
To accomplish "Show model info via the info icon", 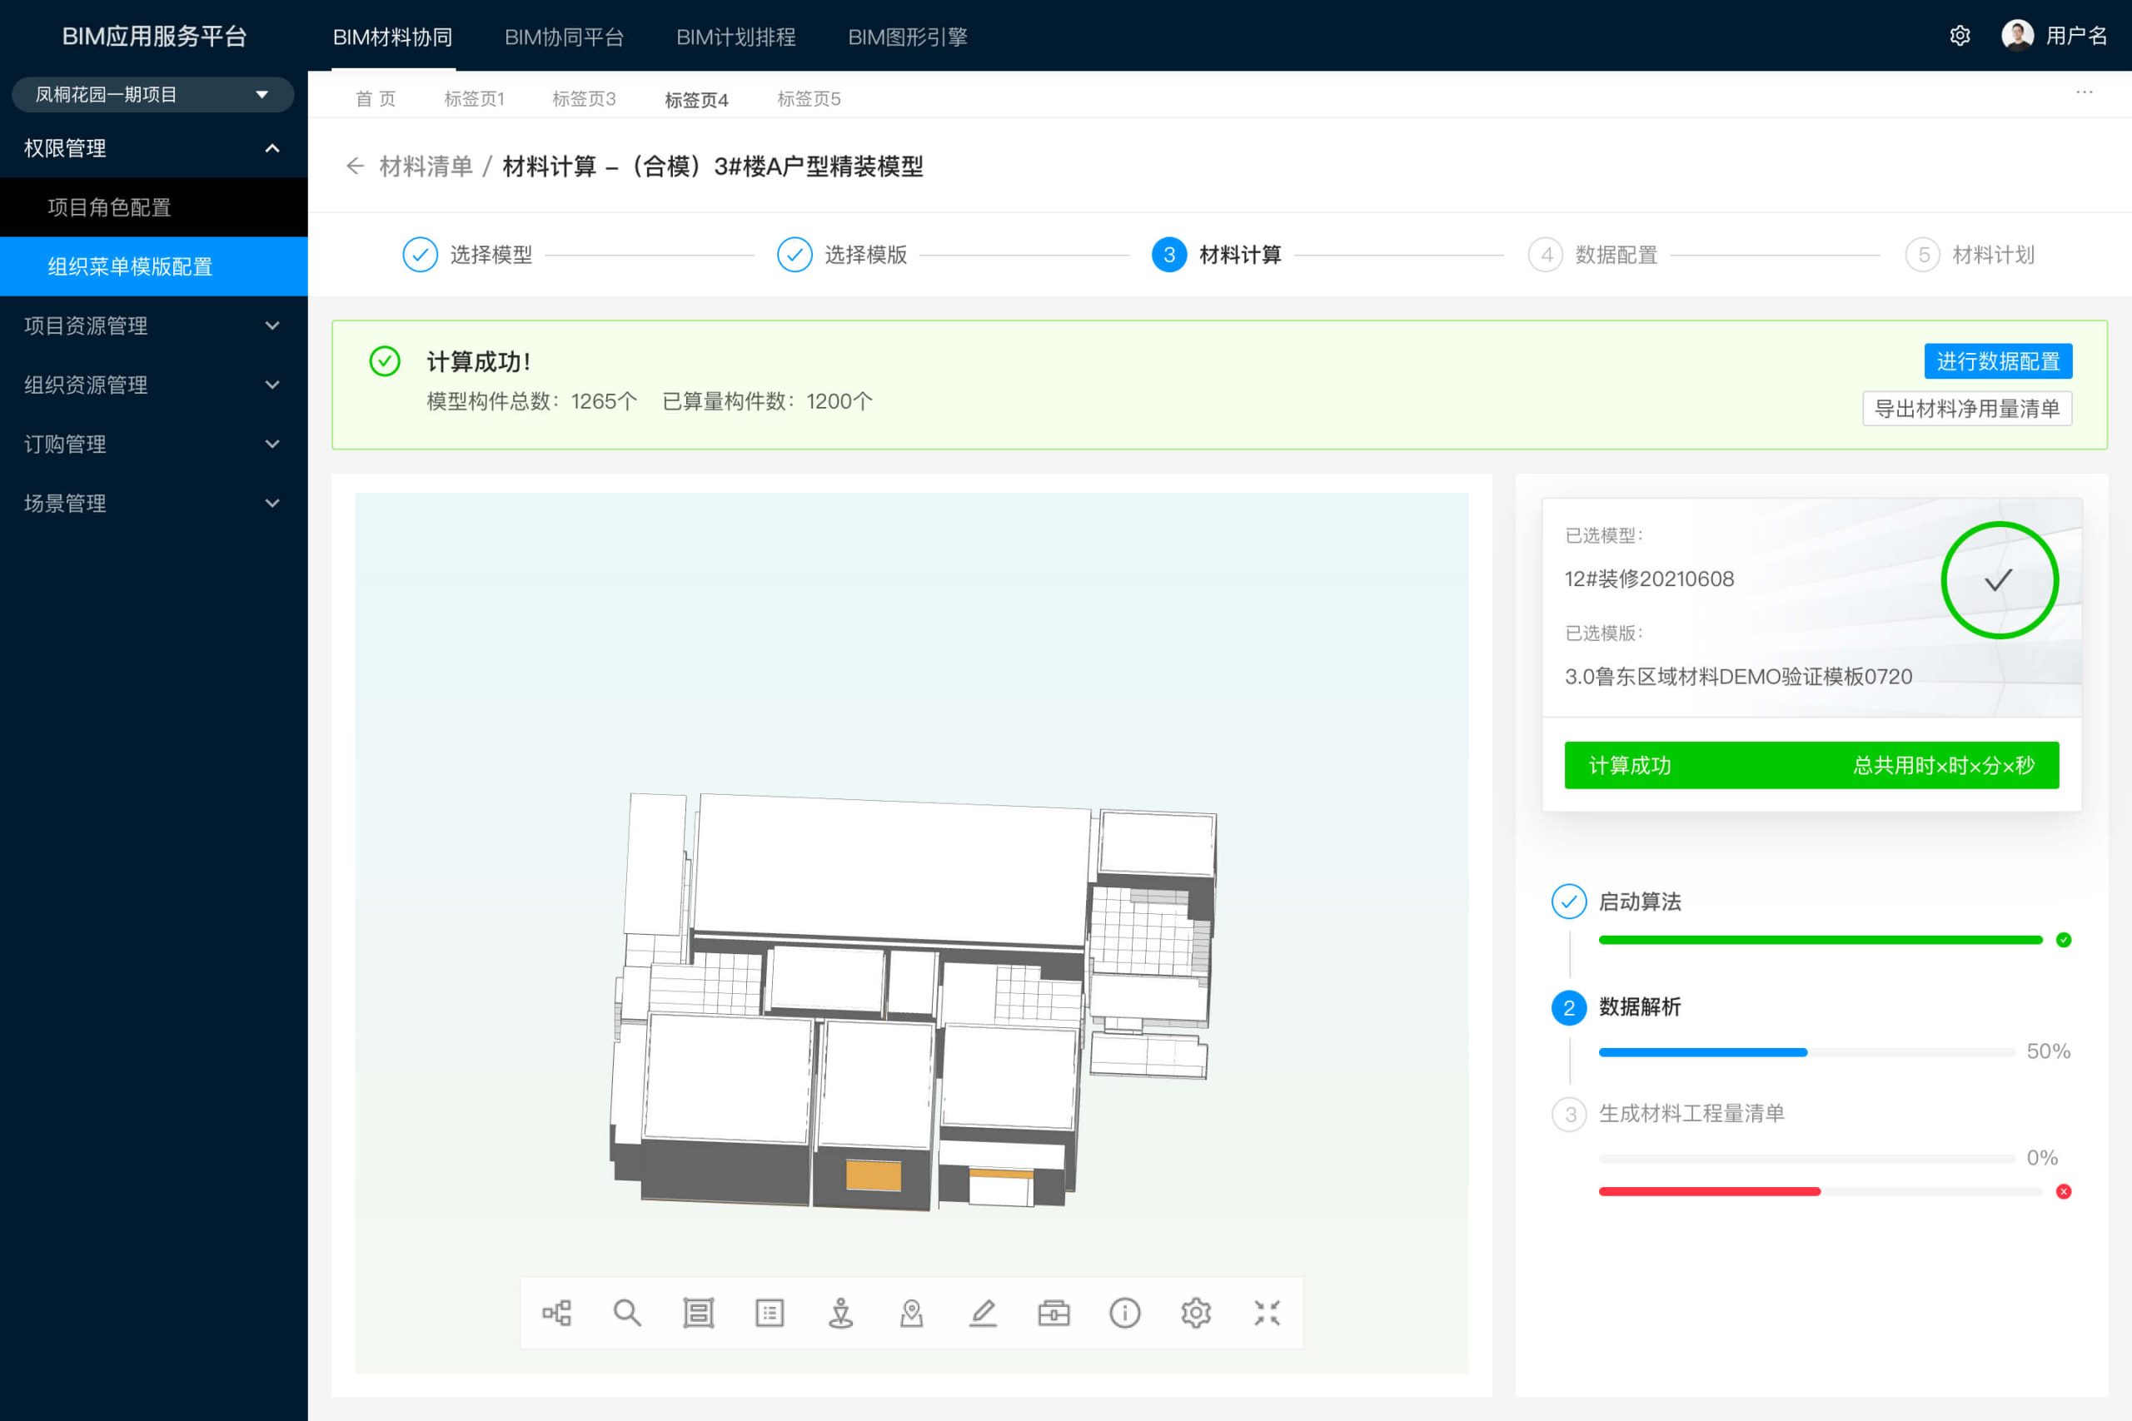I will click(x=1125, y=1312).
